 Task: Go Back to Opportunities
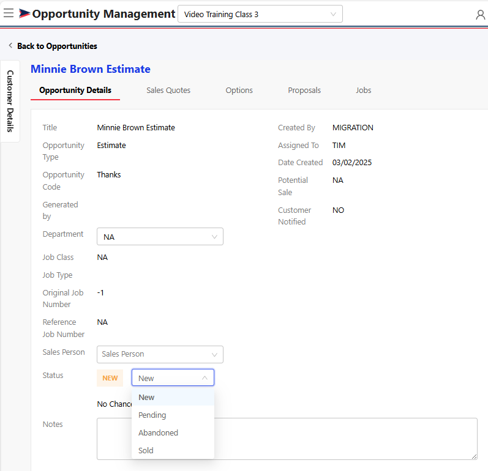tap(57, 46)
